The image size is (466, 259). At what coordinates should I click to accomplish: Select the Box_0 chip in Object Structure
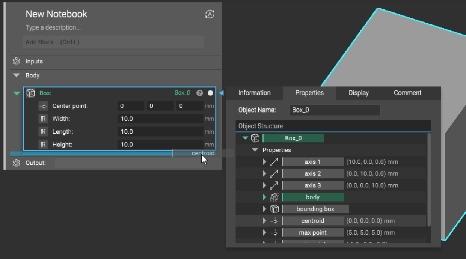click(x=293, y=138)
